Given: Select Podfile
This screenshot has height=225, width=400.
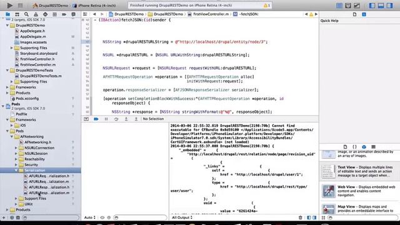Looking at the screenshot, I should pyautogui.click(x=21, y=114).
